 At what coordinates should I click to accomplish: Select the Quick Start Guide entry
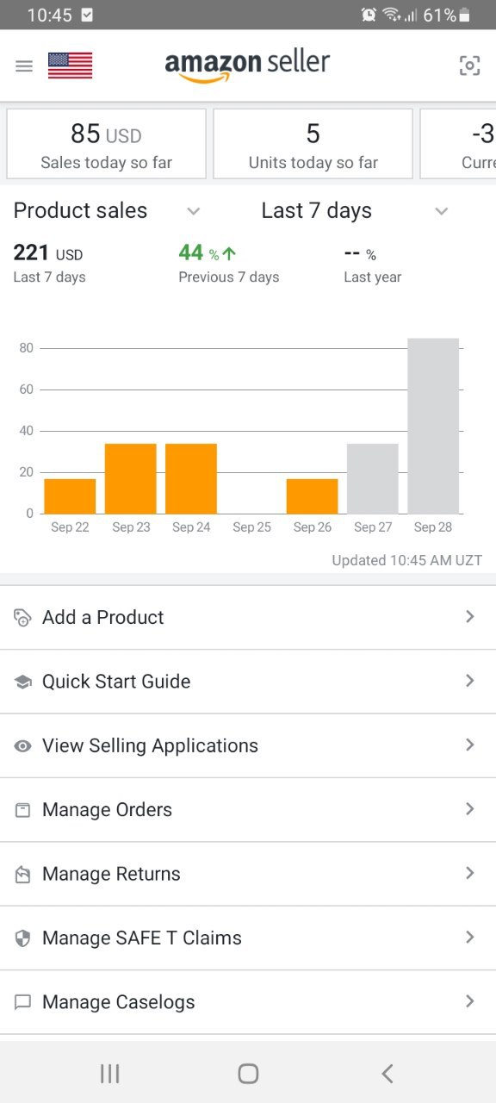tap(248, 682)
